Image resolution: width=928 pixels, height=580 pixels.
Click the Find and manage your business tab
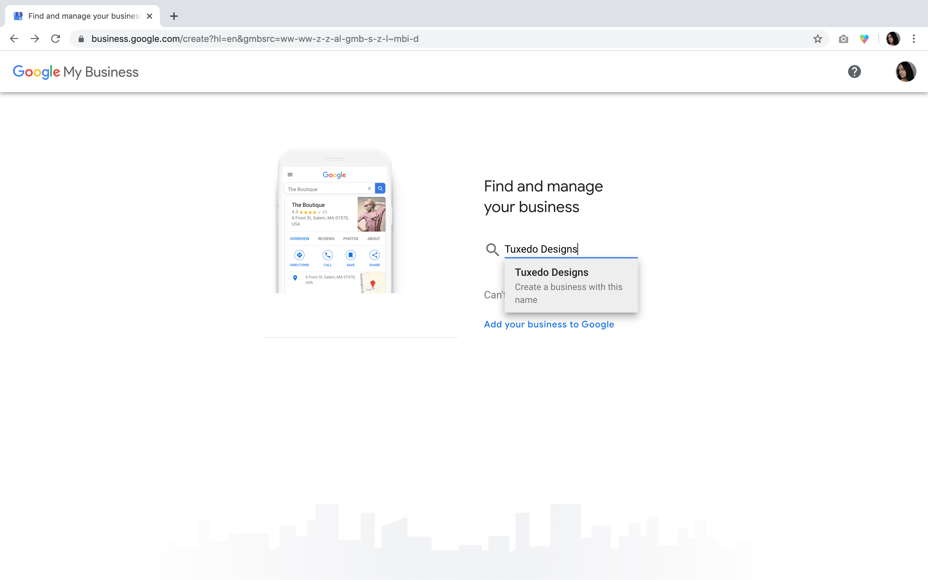83,16
